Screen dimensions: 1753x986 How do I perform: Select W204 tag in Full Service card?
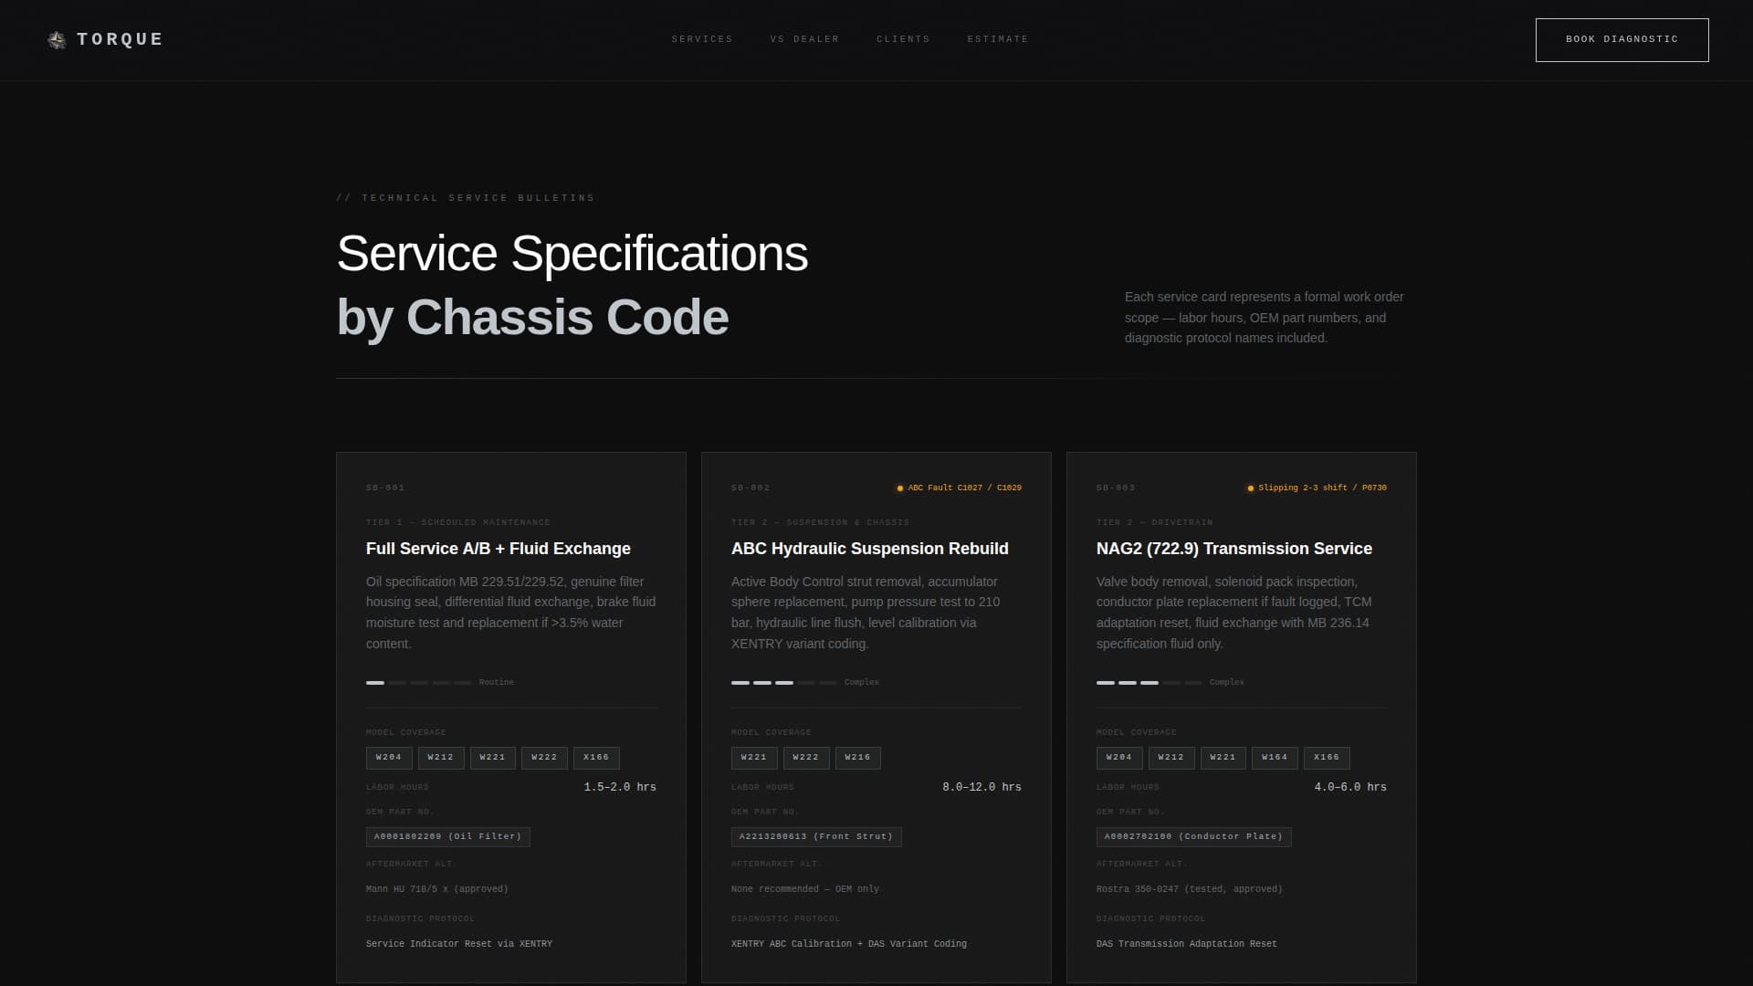point(389,758)
